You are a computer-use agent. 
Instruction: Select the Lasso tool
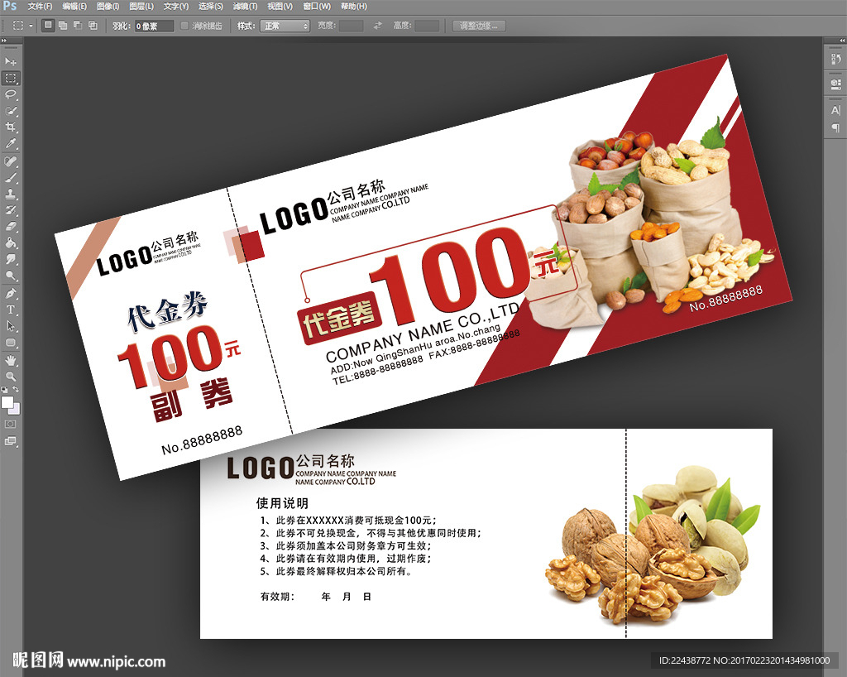click(10, 94)
